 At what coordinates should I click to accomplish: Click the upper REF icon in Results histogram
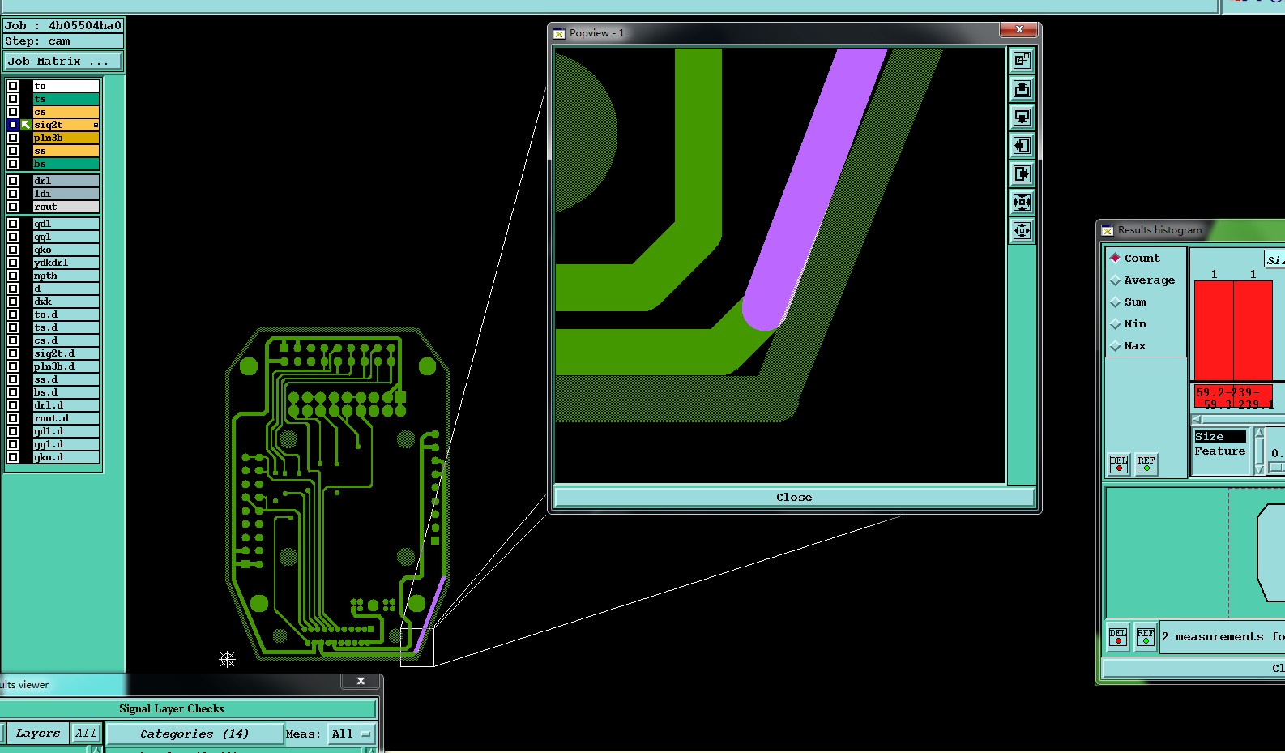[1146, 464]
